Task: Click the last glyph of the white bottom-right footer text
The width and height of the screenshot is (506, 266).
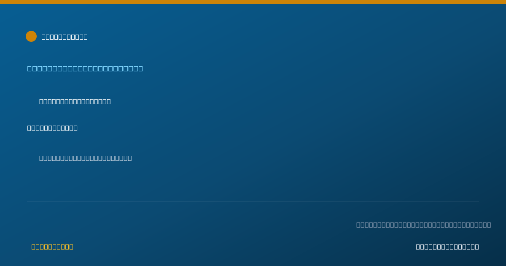Action: tap(477, 247)
